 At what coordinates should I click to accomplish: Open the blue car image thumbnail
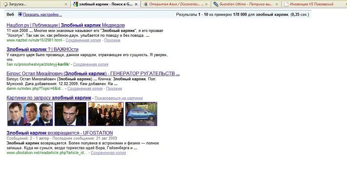point(141,114)
